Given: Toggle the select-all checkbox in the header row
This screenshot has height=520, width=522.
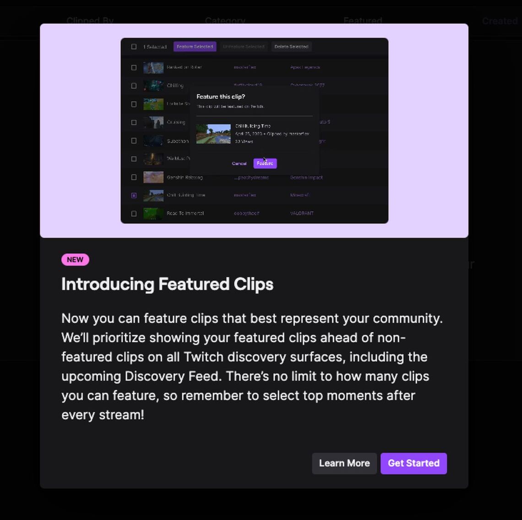Looking at the screenshot, I should (134, 47).
